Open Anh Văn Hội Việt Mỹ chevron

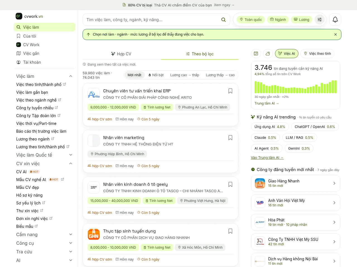pyautogui.click(x=334, y=203)
